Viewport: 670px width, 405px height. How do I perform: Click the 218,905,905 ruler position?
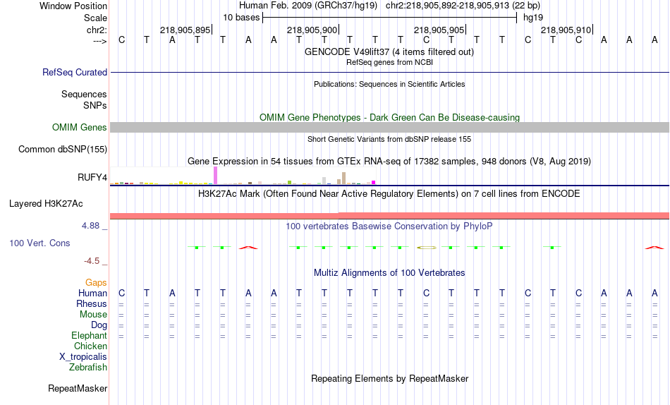(439, 30)
